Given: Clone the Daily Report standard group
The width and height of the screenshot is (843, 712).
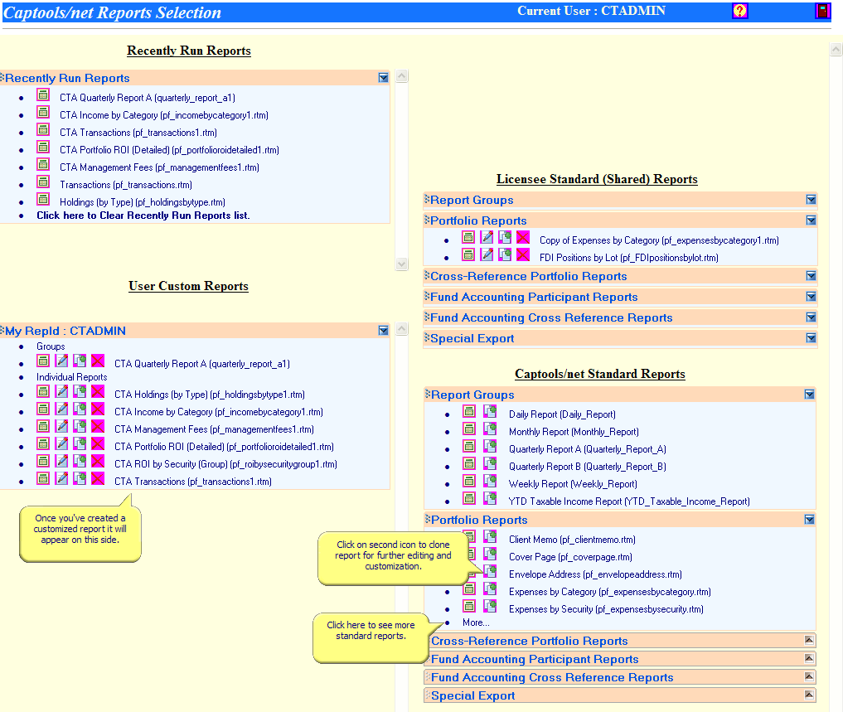Looking at the screenshot, I should point(490,412).
